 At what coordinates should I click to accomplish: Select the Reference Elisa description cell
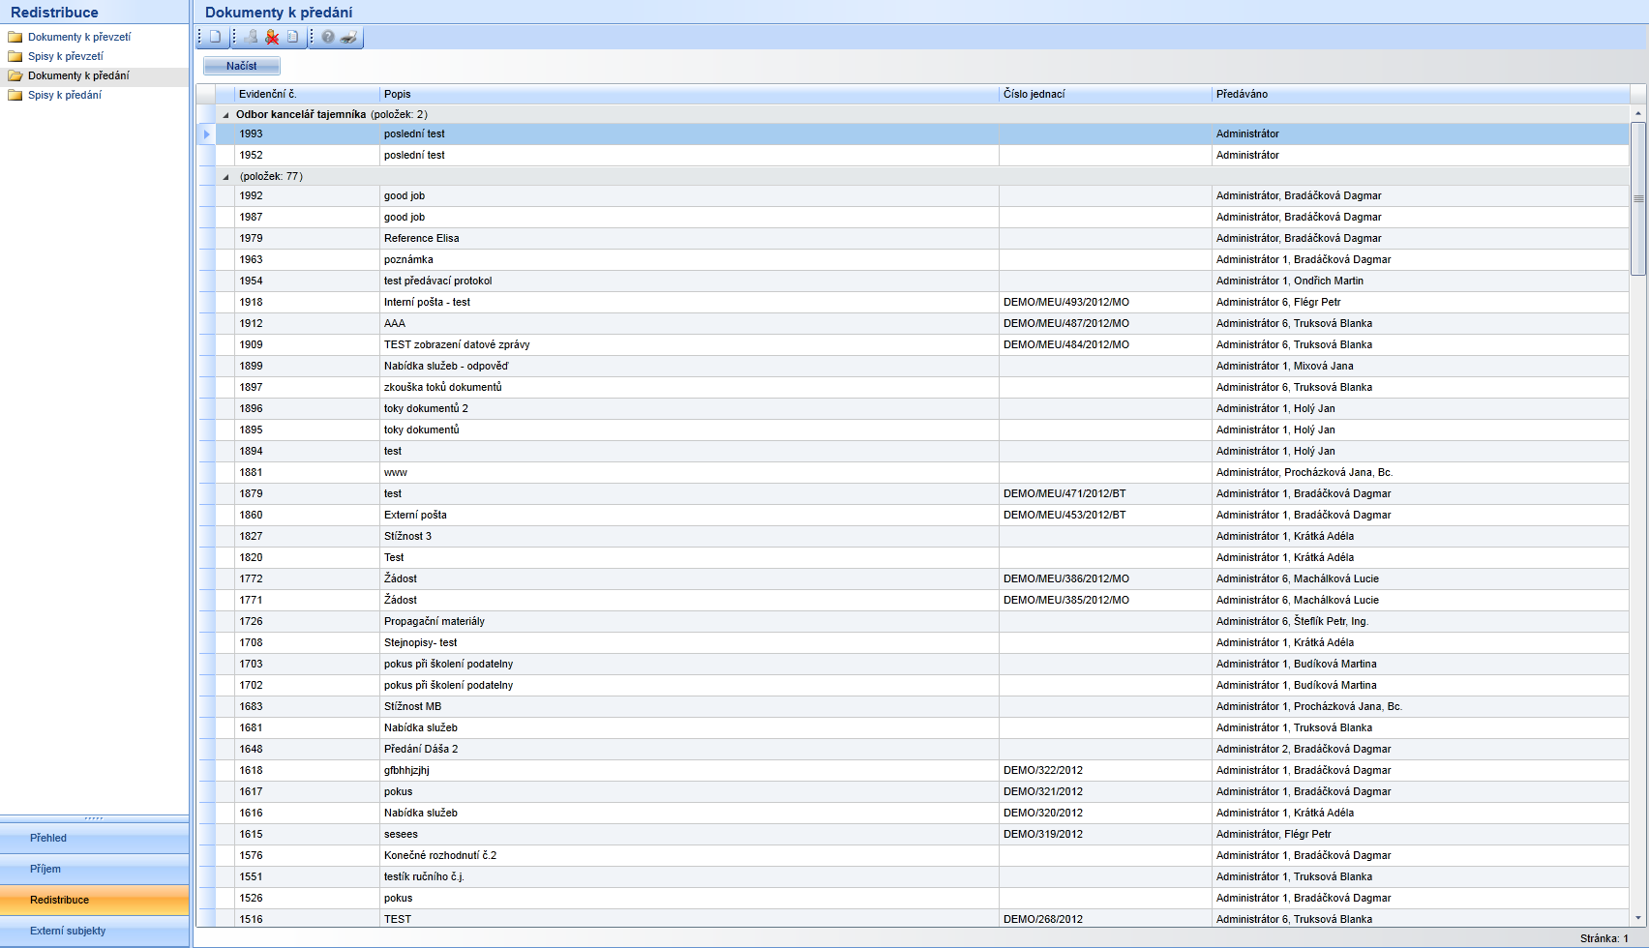[689, 238]
